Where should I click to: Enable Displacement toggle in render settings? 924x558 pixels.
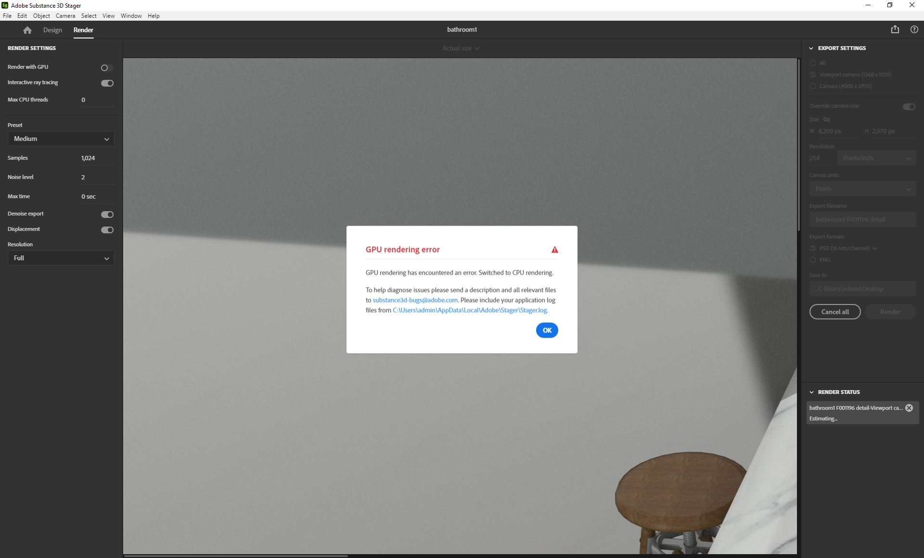coord(107,228)
